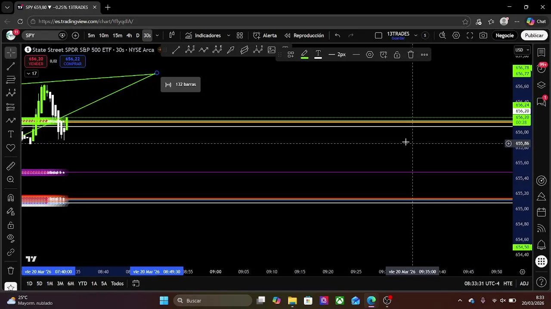The image size is (551, 309).
Task: Select the trend line tool in left sidebar
Action: coord(11,67)
